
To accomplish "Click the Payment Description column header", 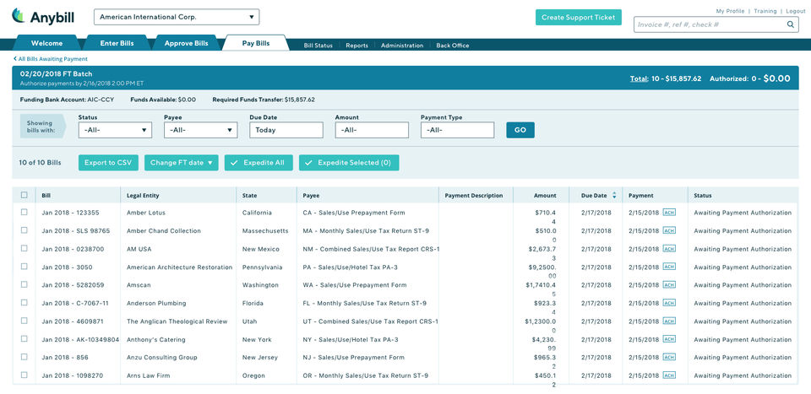I will click(x=474, y=196).
